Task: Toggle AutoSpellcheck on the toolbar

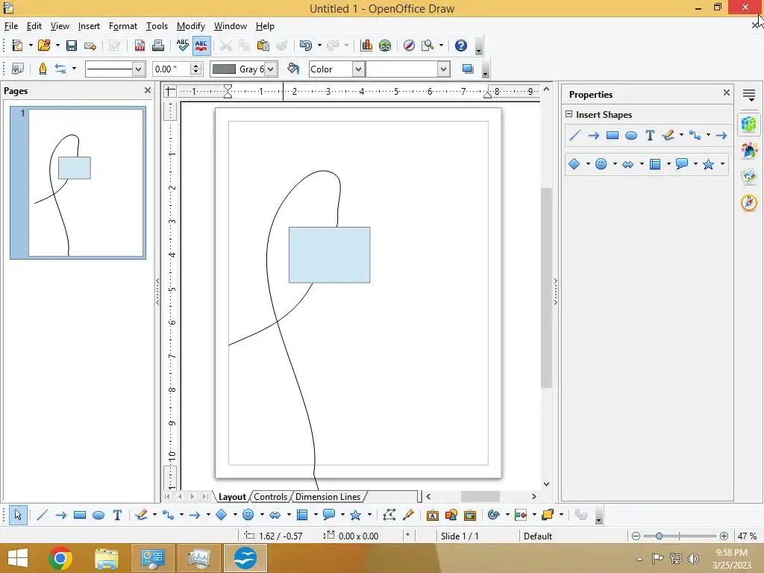Action: click(201, 46)
